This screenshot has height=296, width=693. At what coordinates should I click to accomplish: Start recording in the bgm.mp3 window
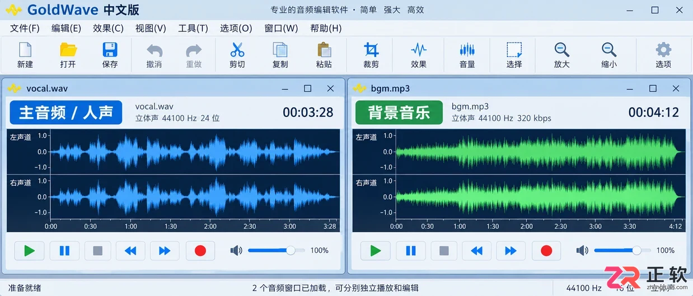tap(546, 251)
